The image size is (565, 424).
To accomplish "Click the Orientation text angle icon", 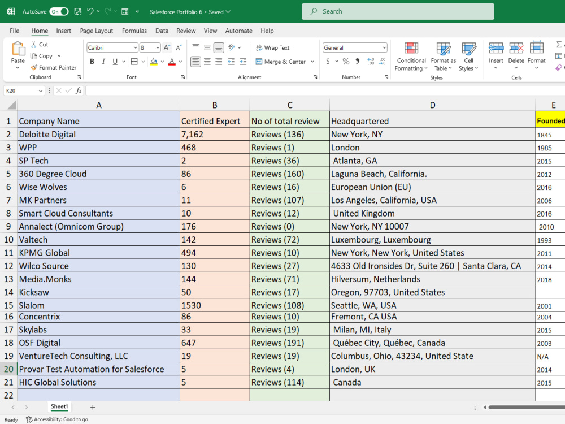I will click(x=232, y=47).
